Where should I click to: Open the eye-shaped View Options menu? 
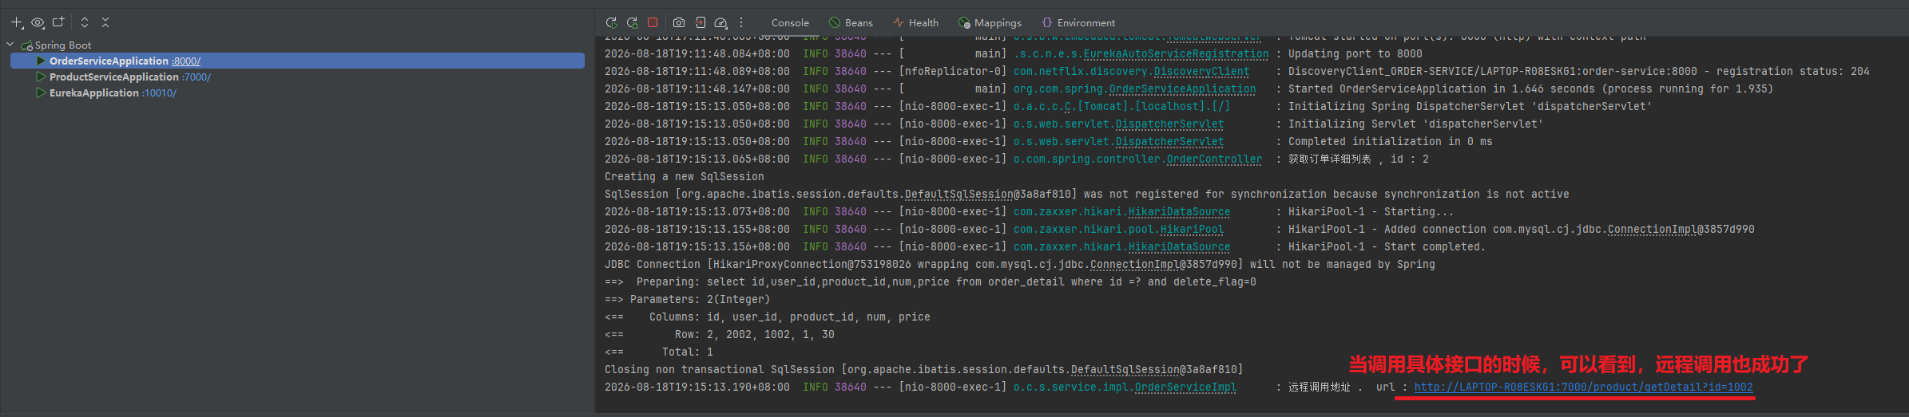click(x=38, y=22)
